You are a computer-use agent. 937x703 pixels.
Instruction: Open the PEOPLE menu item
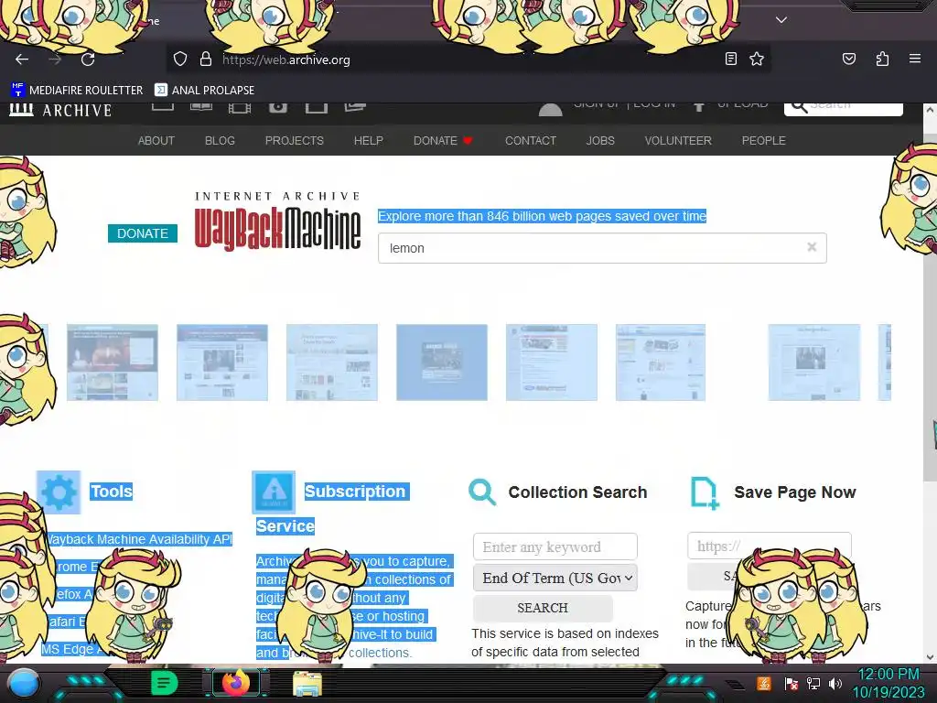pos(763,140)
